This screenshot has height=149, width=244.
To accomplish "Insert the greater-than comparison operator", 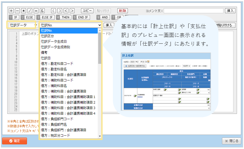I will point(72,11).
